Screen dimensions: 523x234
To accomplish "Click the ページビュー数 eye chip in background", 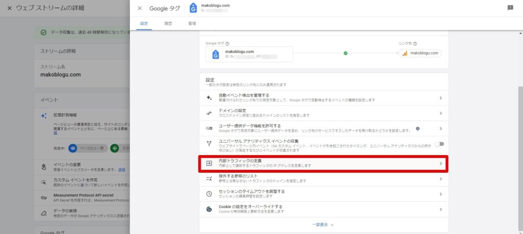I will click(88, 148).
